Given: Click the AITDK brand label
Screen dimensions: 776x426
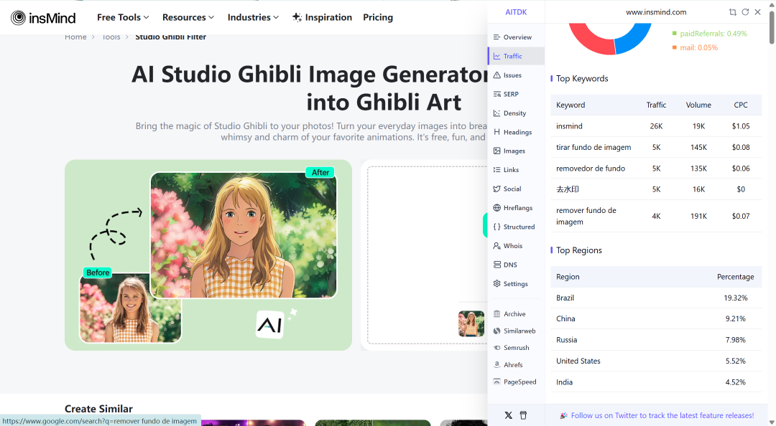Looking at the screenshot, I should click(516, 12).
